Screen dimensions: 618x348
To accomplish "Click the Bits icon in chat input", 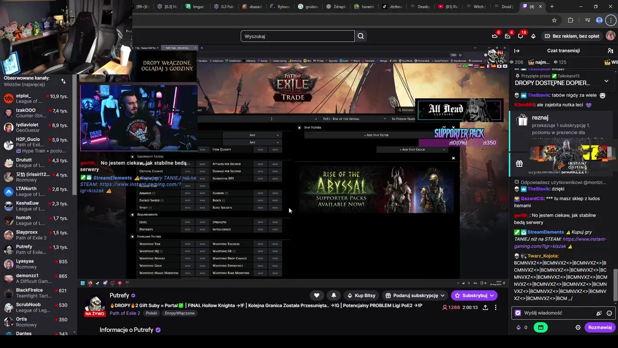I will click(x=599, y=313).
